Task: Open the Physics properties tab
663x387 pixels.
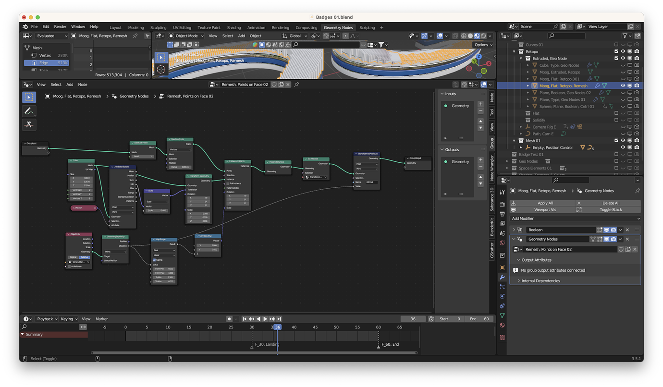Action: (x=502, y=296)
